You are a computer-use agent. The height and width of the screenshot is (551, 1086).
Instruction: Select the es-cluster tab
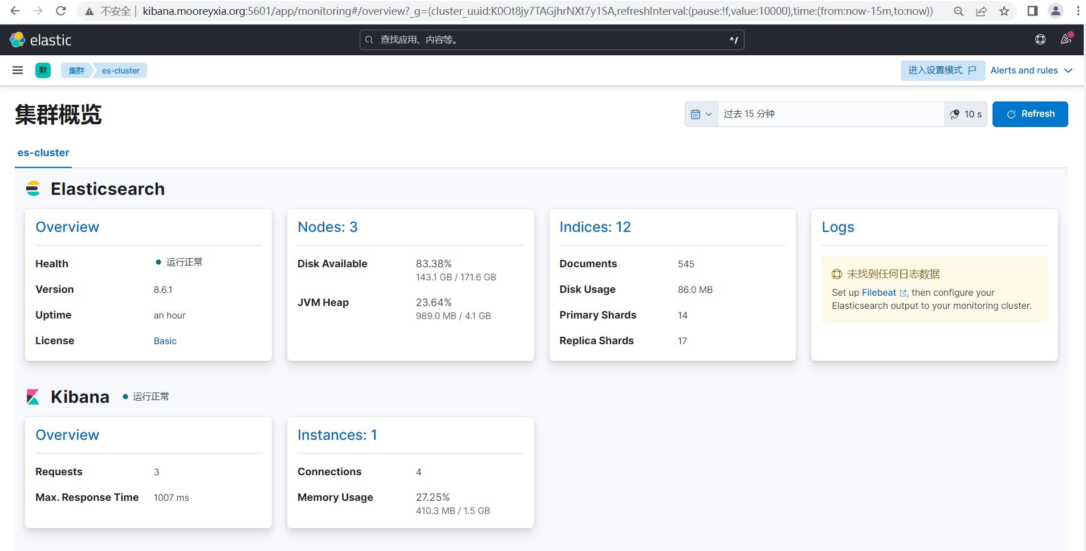[x=43, y=153]
